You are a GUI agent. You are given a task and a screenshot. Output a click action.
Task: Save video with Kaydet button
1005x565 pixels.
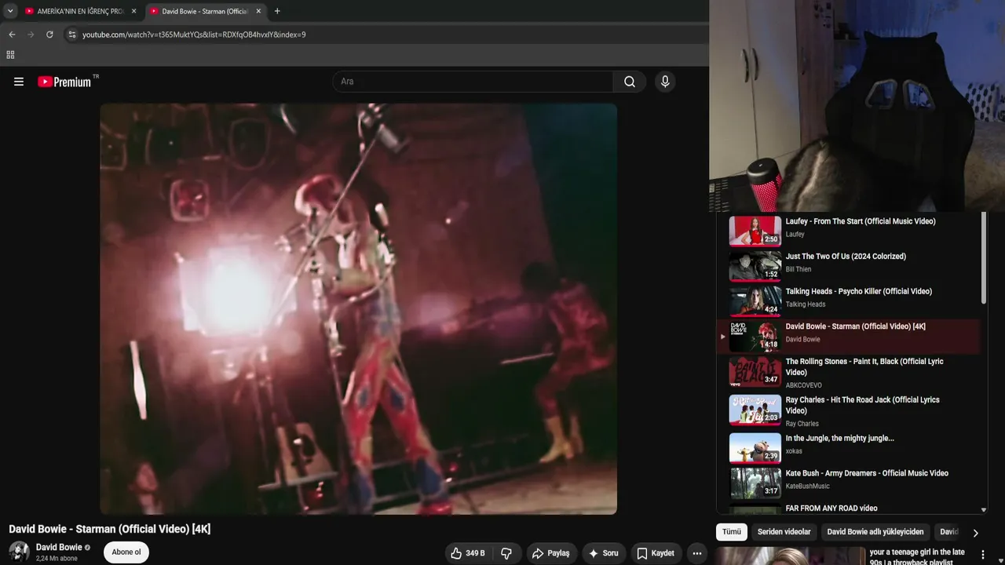pos(656,553)
